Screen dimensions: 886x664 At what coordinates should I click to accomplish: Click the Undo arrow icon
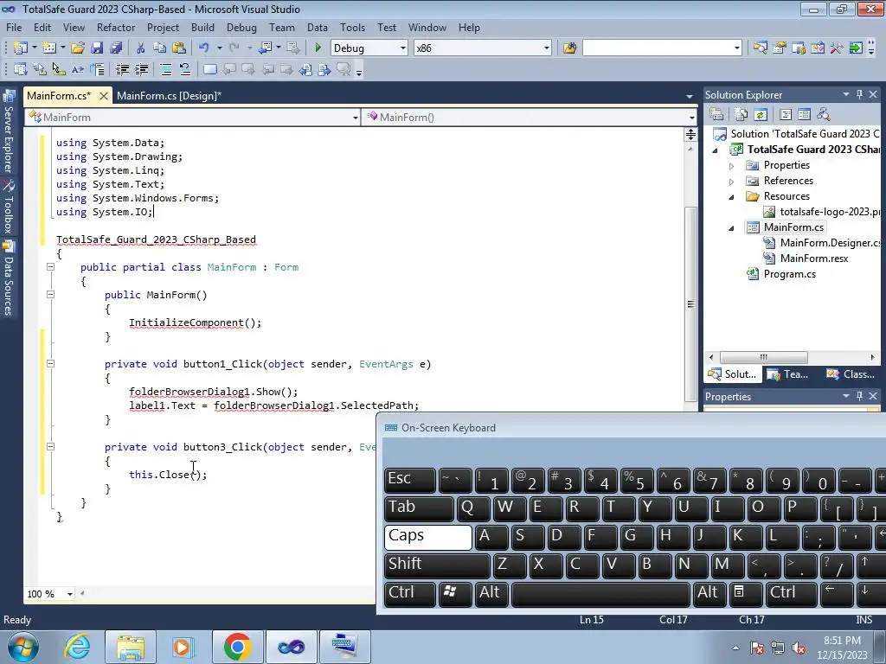(204, 48)
